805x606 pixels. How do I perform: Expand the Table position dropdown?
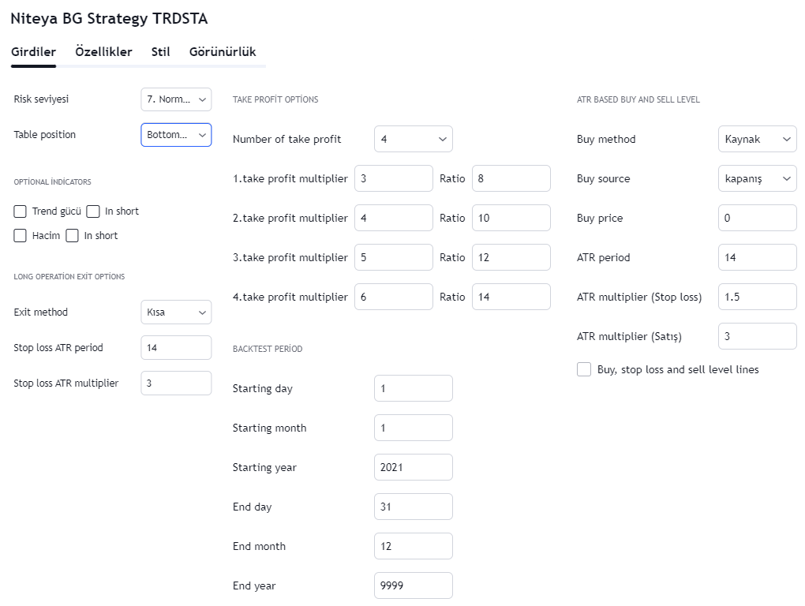176,135
